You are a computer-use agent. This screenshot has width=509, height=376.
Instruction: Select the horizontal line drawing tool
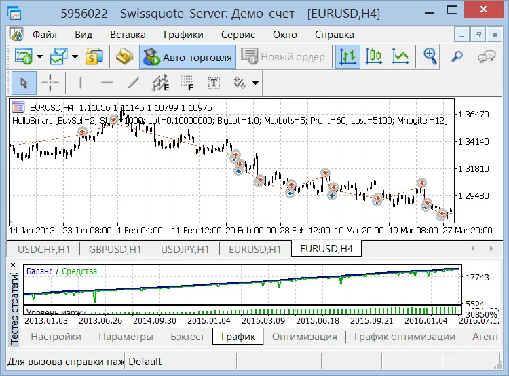click(107, 83)
